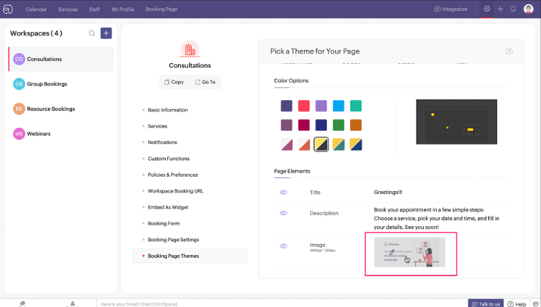The image size is (541, 307).
Task: Go to Booking Page Settings
Action: pos(173,240)
